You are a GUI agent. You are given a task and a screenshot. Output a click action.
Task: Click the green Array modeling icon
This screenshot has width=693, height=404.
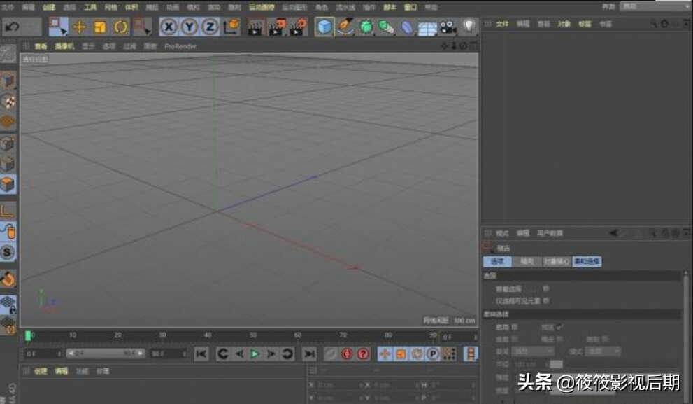tap(386, 27)
